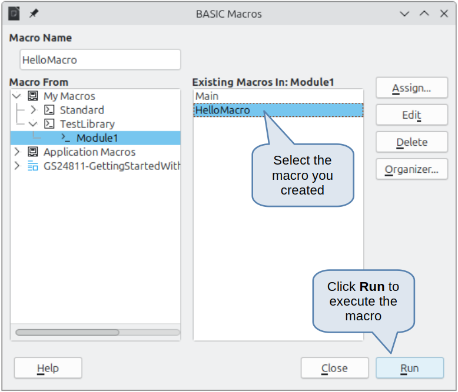Collapse the TestLibrary node

(x=33, y=123)
